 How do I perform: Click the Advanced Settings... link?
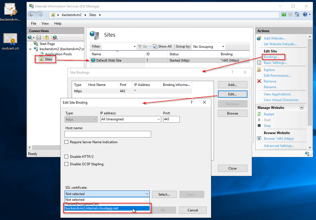point(279,146)
